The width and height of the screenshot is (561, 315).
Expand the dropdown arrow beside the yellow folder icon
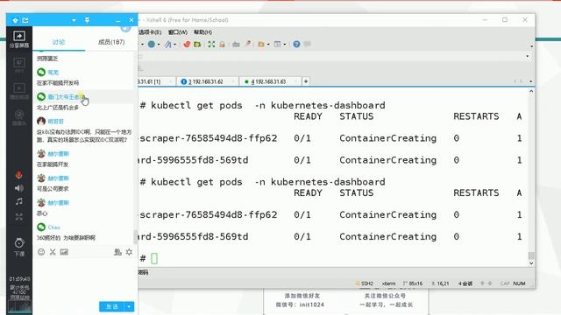[x=268, y=45]
